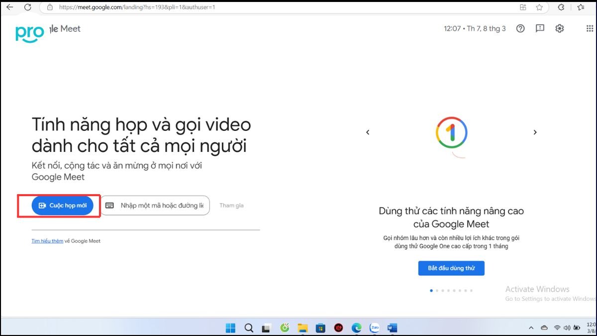
Task: Show hidden system tray icons
Action: pyautogui.click(x=531, y=328)
